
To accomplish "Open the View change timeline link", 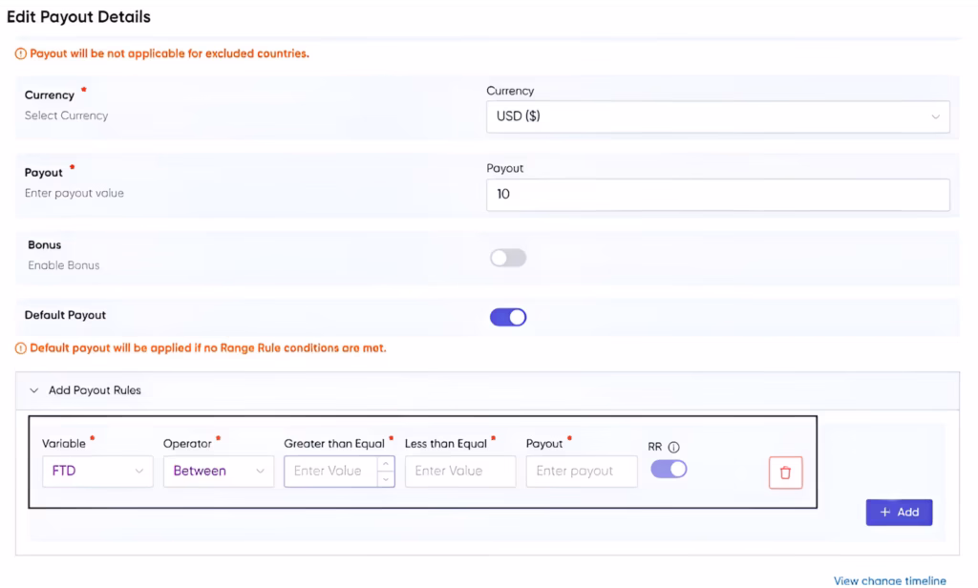I will (x=889, y=580).
